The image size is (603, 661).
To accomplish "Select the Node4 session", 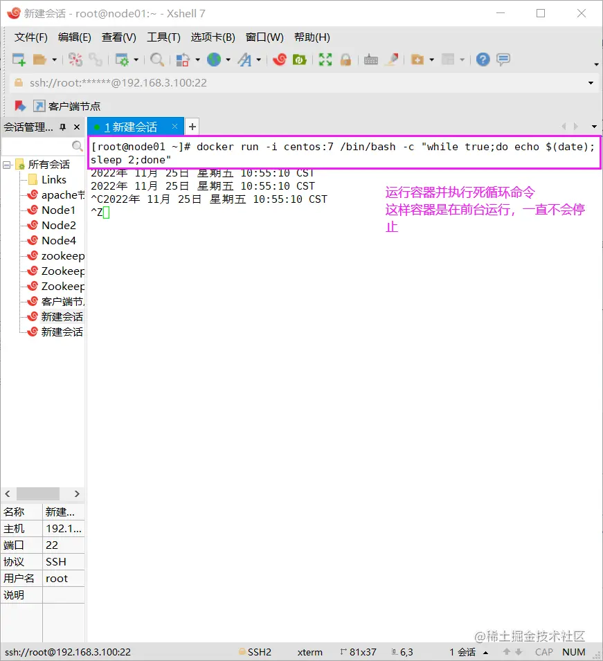I will coord(51,241).
